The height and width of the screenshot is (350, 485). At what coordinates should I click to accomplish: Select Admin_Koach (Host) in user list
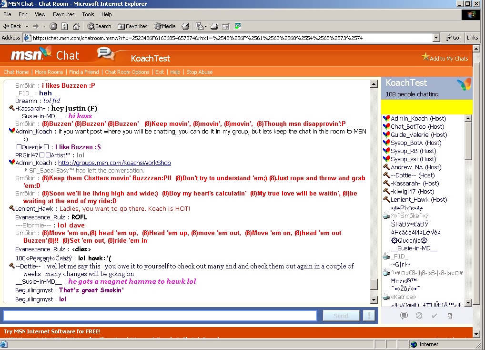[418, 119]
